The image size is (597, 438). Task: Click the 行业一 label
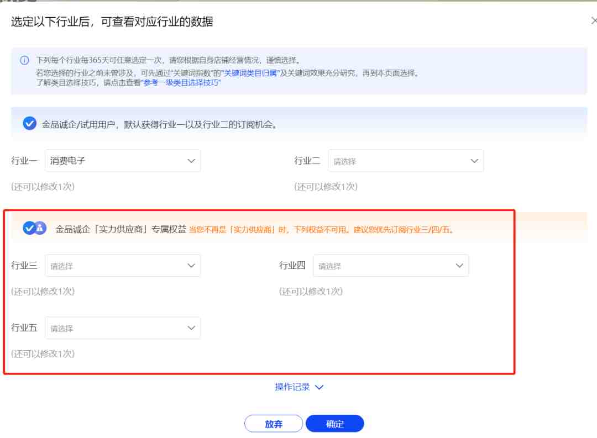click(24, 161)
